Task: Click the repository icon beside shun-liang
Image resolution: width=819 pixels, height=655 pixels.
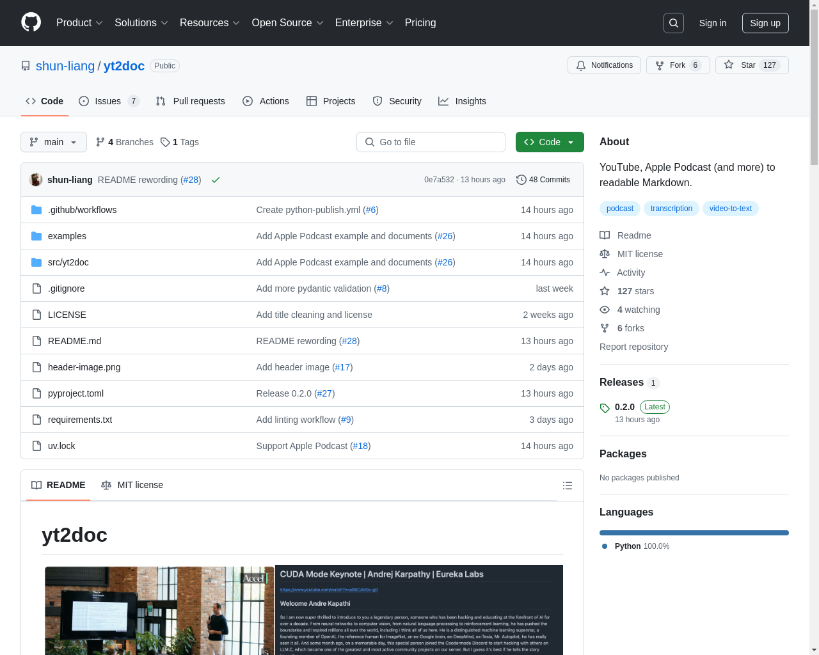Action: point(26,66)
